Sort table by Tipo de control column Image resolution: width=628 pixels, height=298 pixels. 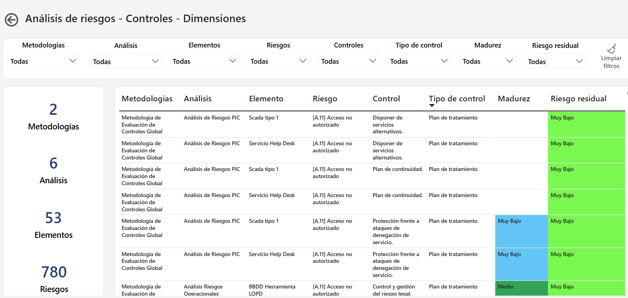tap(456, 99)
